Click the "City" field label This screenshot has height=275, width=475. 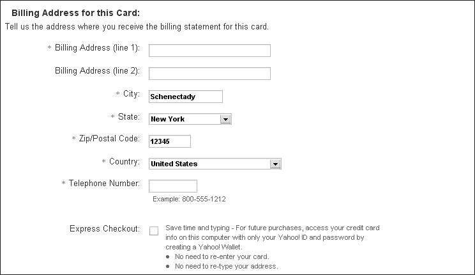[132, 94]
